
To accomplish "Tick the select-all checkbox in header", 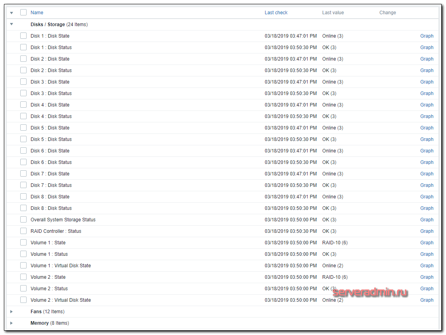I will point(23,13).
